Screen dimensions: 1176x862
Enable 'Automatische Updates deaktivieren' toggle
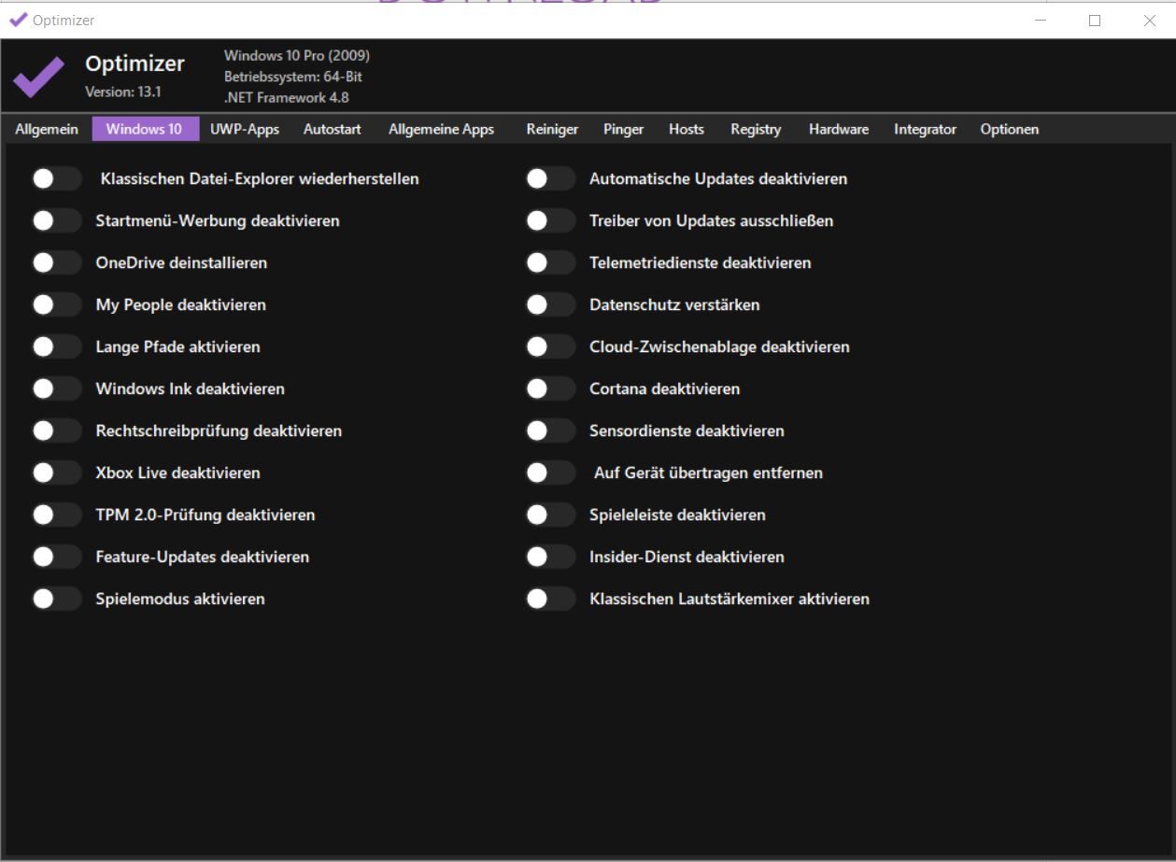point(550,178)
